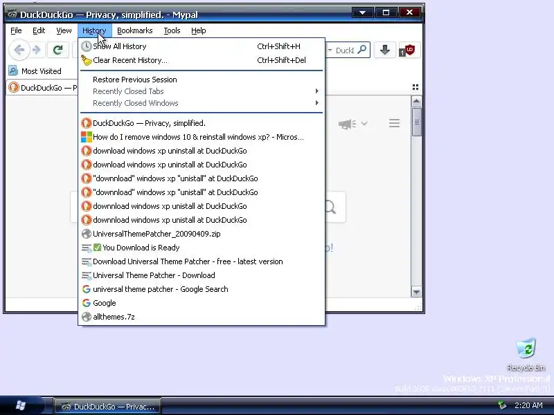Open the Downloads arrow button
Screen dimensions: 554x415
click(385, 50)
